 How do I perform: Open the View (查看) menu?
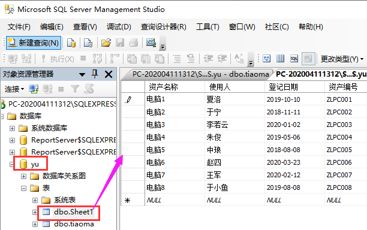85,27
